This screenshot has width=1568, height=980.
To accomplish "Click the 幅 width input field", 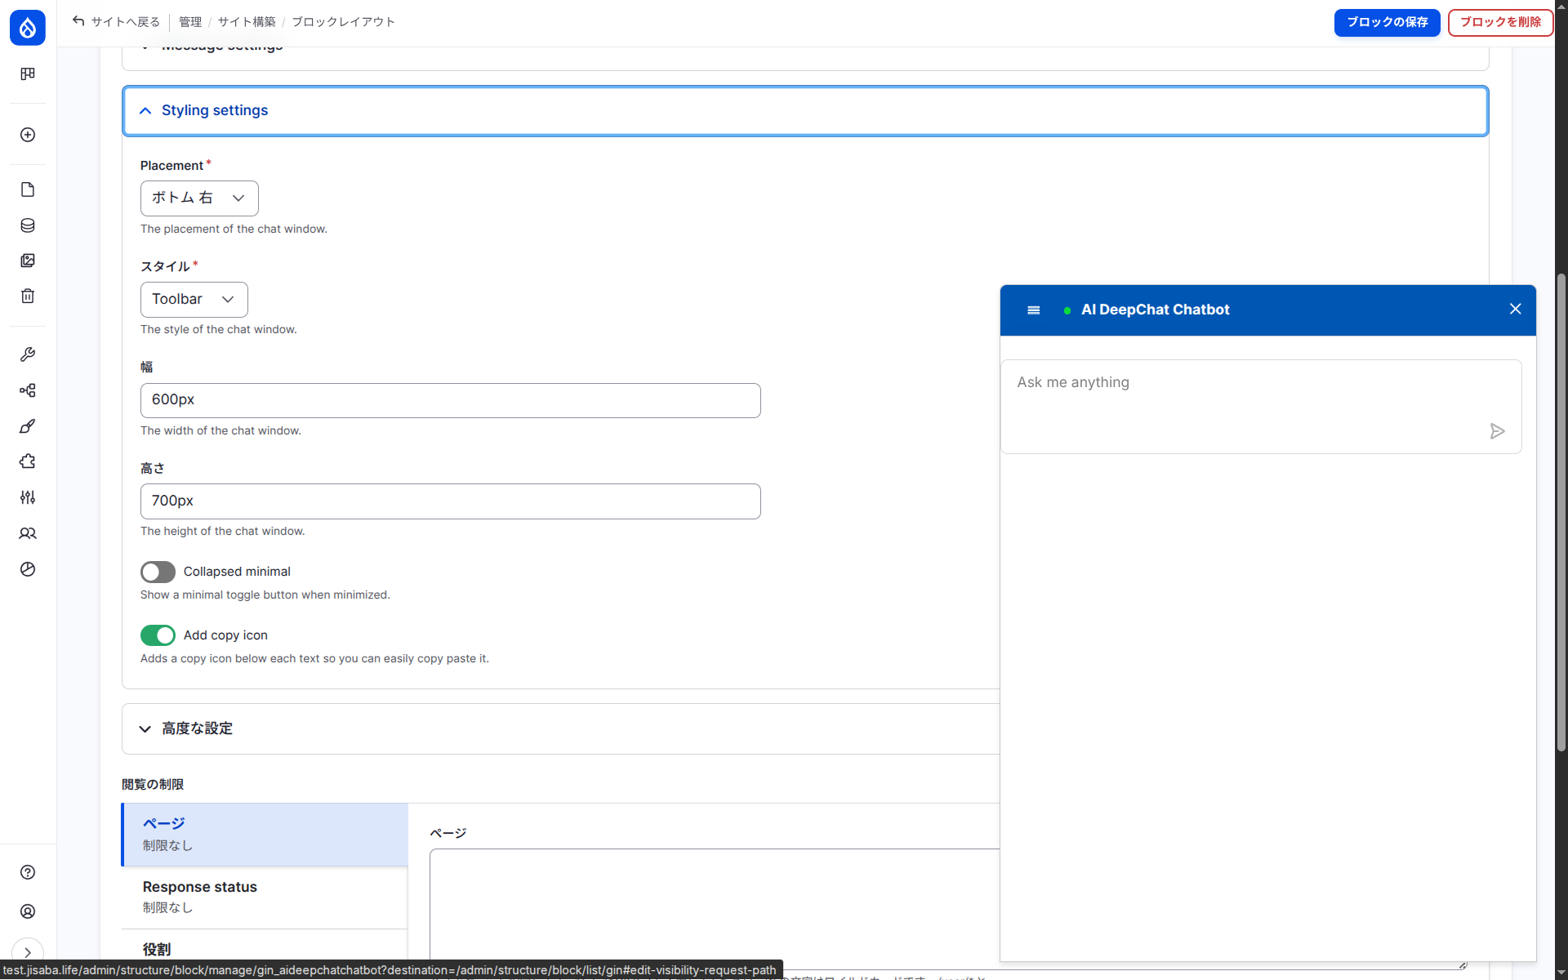I will pyautogui.click(x=450, y=400).
